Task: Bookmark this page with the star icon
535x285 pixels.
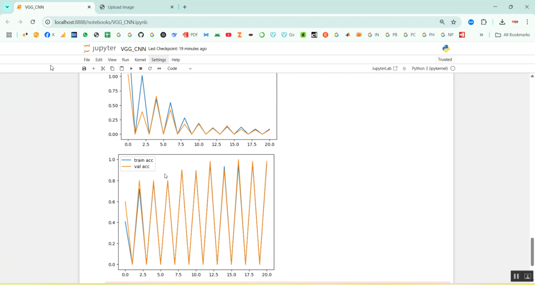Action: [453, 22]
